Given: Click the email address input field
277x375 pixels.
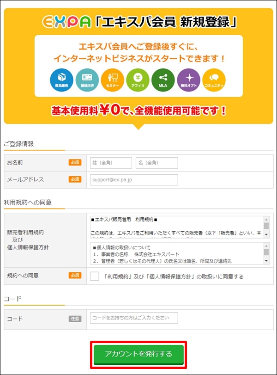Looking at the screenshot, I should click(x=134, y=180).
